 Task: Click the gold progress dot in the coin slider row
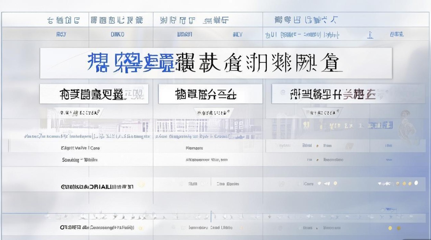[x=390, y=228]
